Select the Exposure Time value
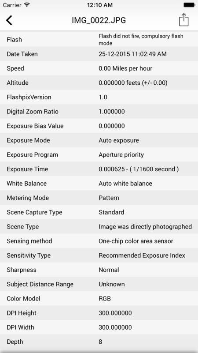This screenshot has height=353, width=198. coord(139,169)
